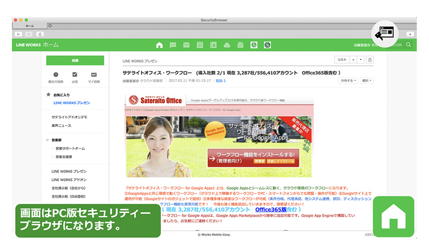Image resolution: width=429 pixels, height=246 pixels.
Task: Click the リスト list button
Action: pos(342,60)
